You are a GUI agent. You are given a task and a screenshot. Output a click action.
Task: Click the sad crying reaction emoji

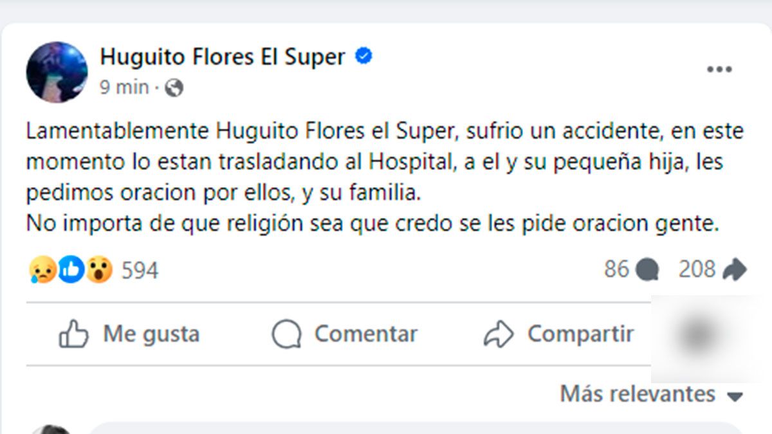tap(42, 270)
